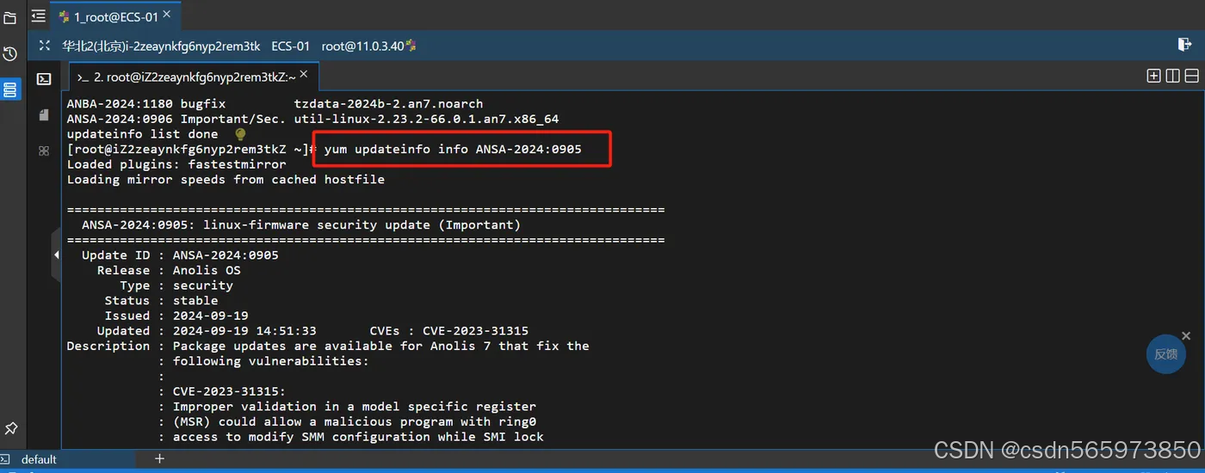Close the 1_root@ECS-01 tab
This screenshot has height=473, width=1205.
tap(166, 15)
